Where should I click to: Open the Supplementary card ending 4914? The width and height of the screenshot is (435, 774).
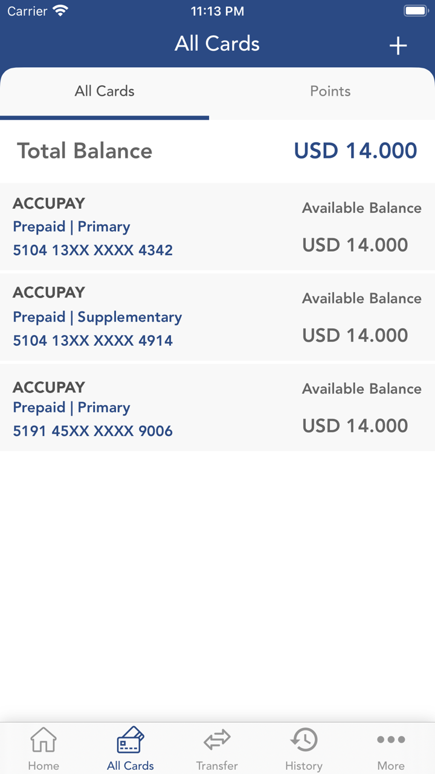(x=93, y=340)
